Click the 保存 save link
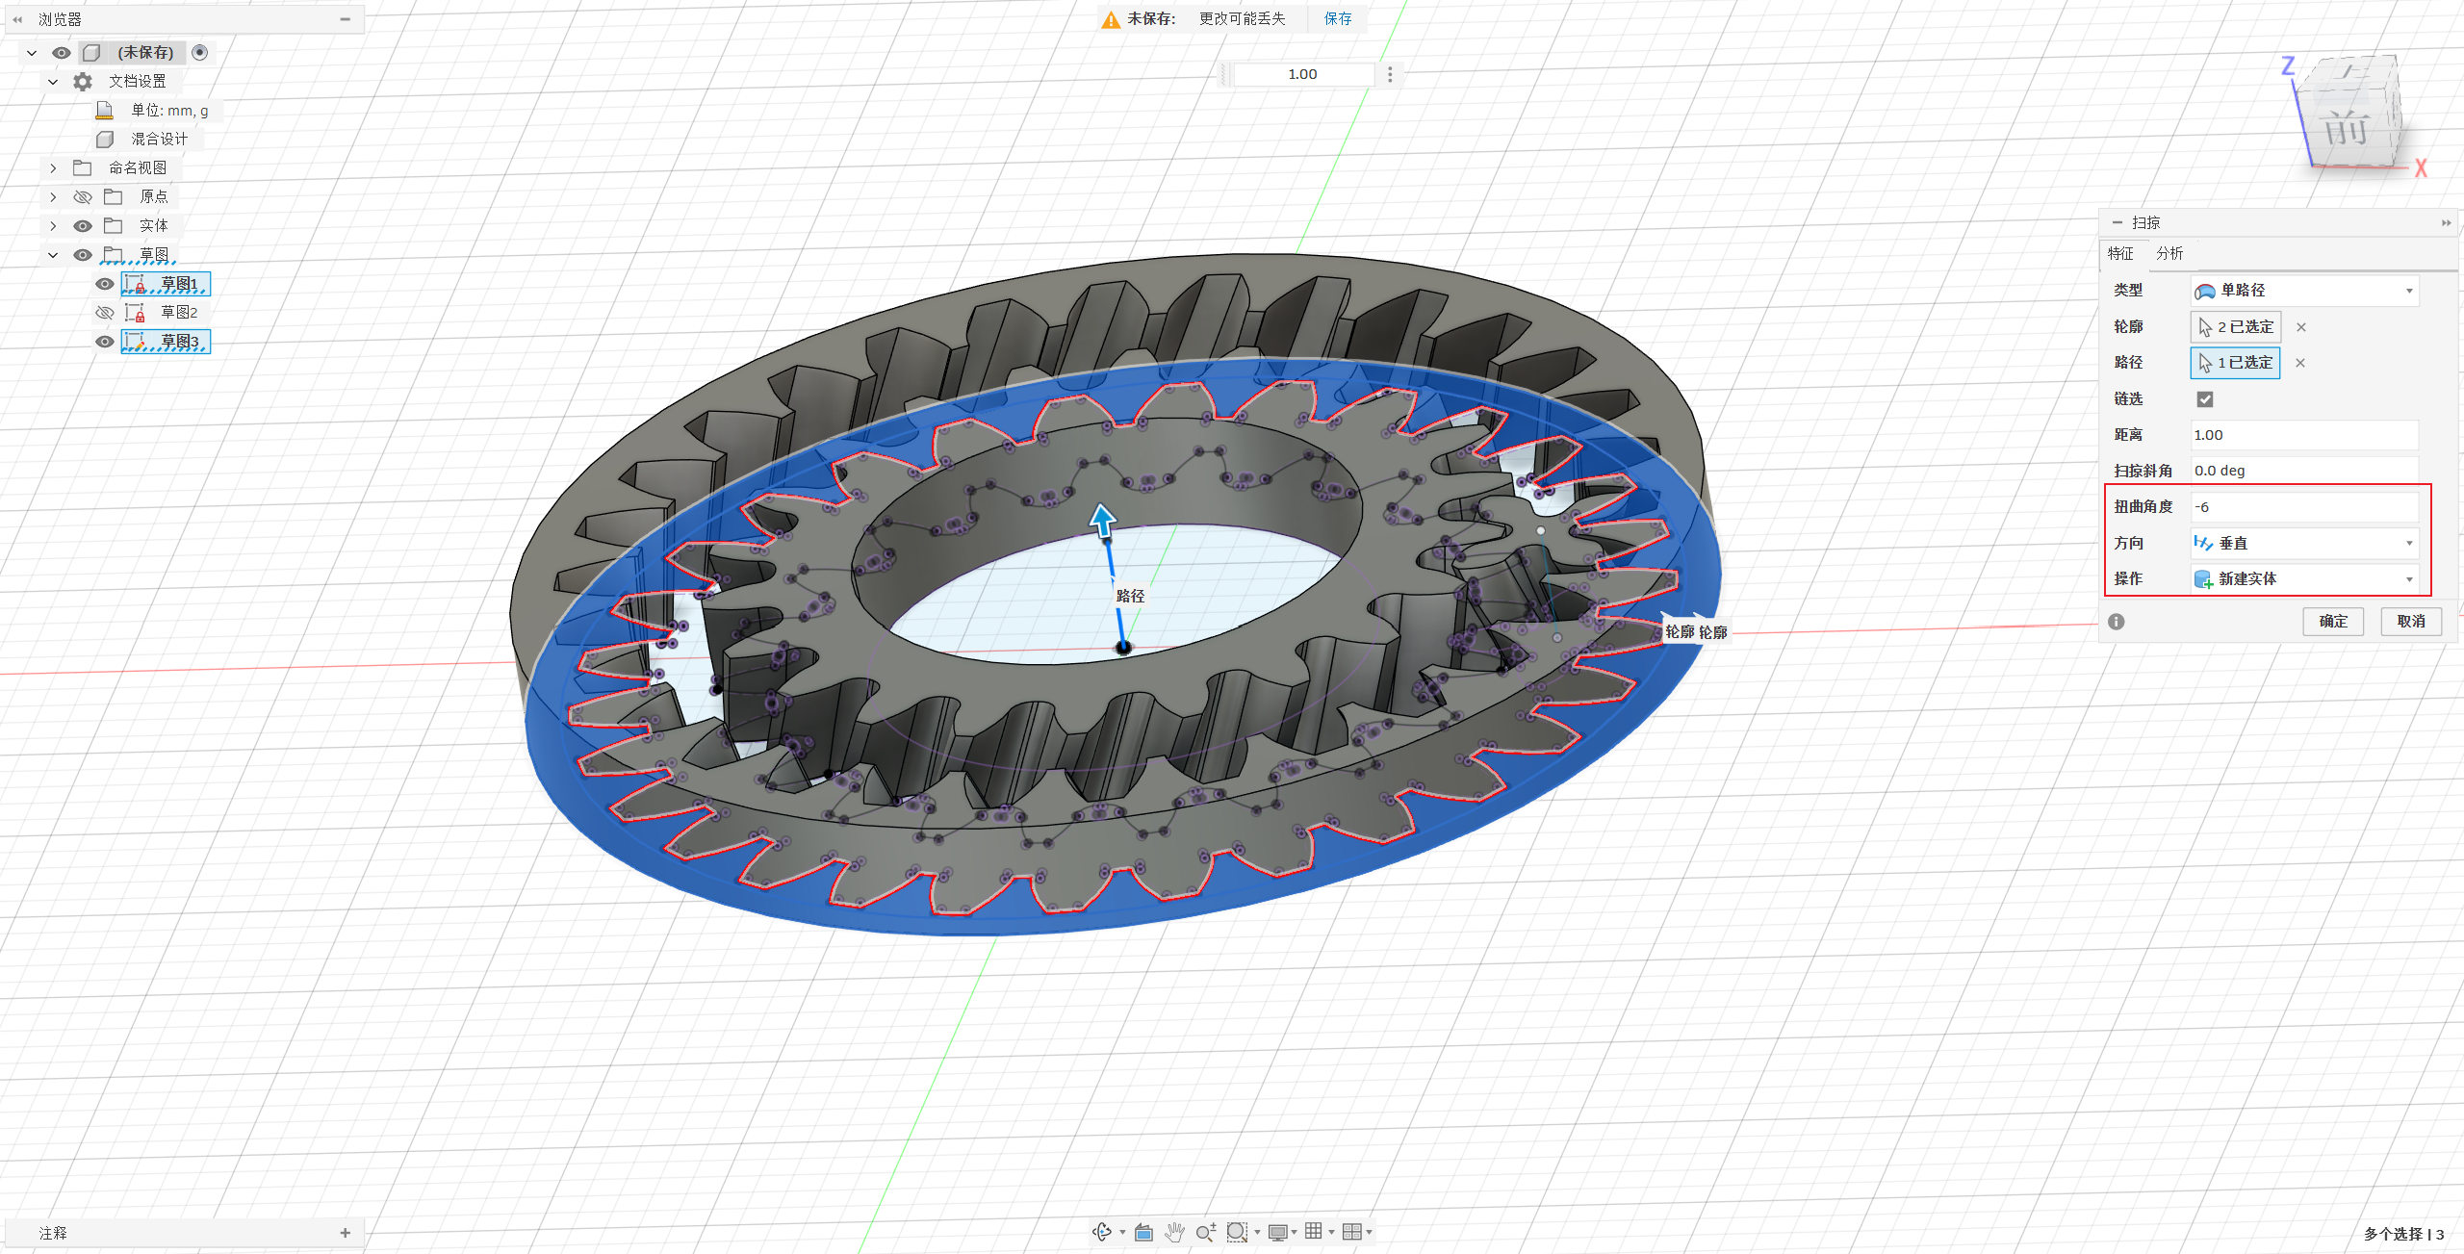Image resolution: width=2464 pixels, height=1254 pixels. point(1338,19)
